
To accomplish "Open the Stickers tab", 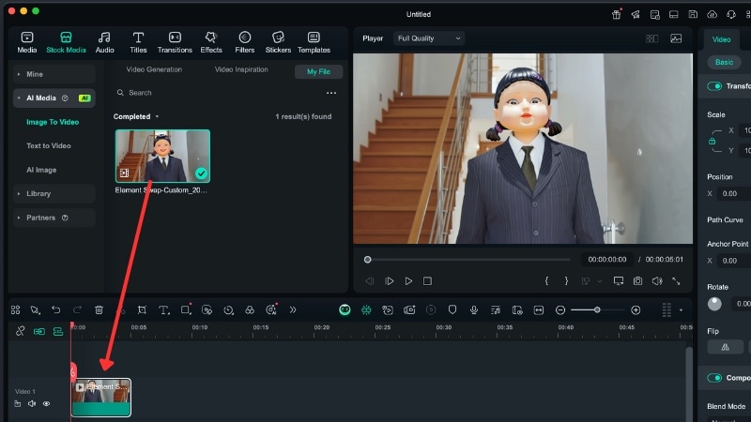I will (x=278, y=42).
